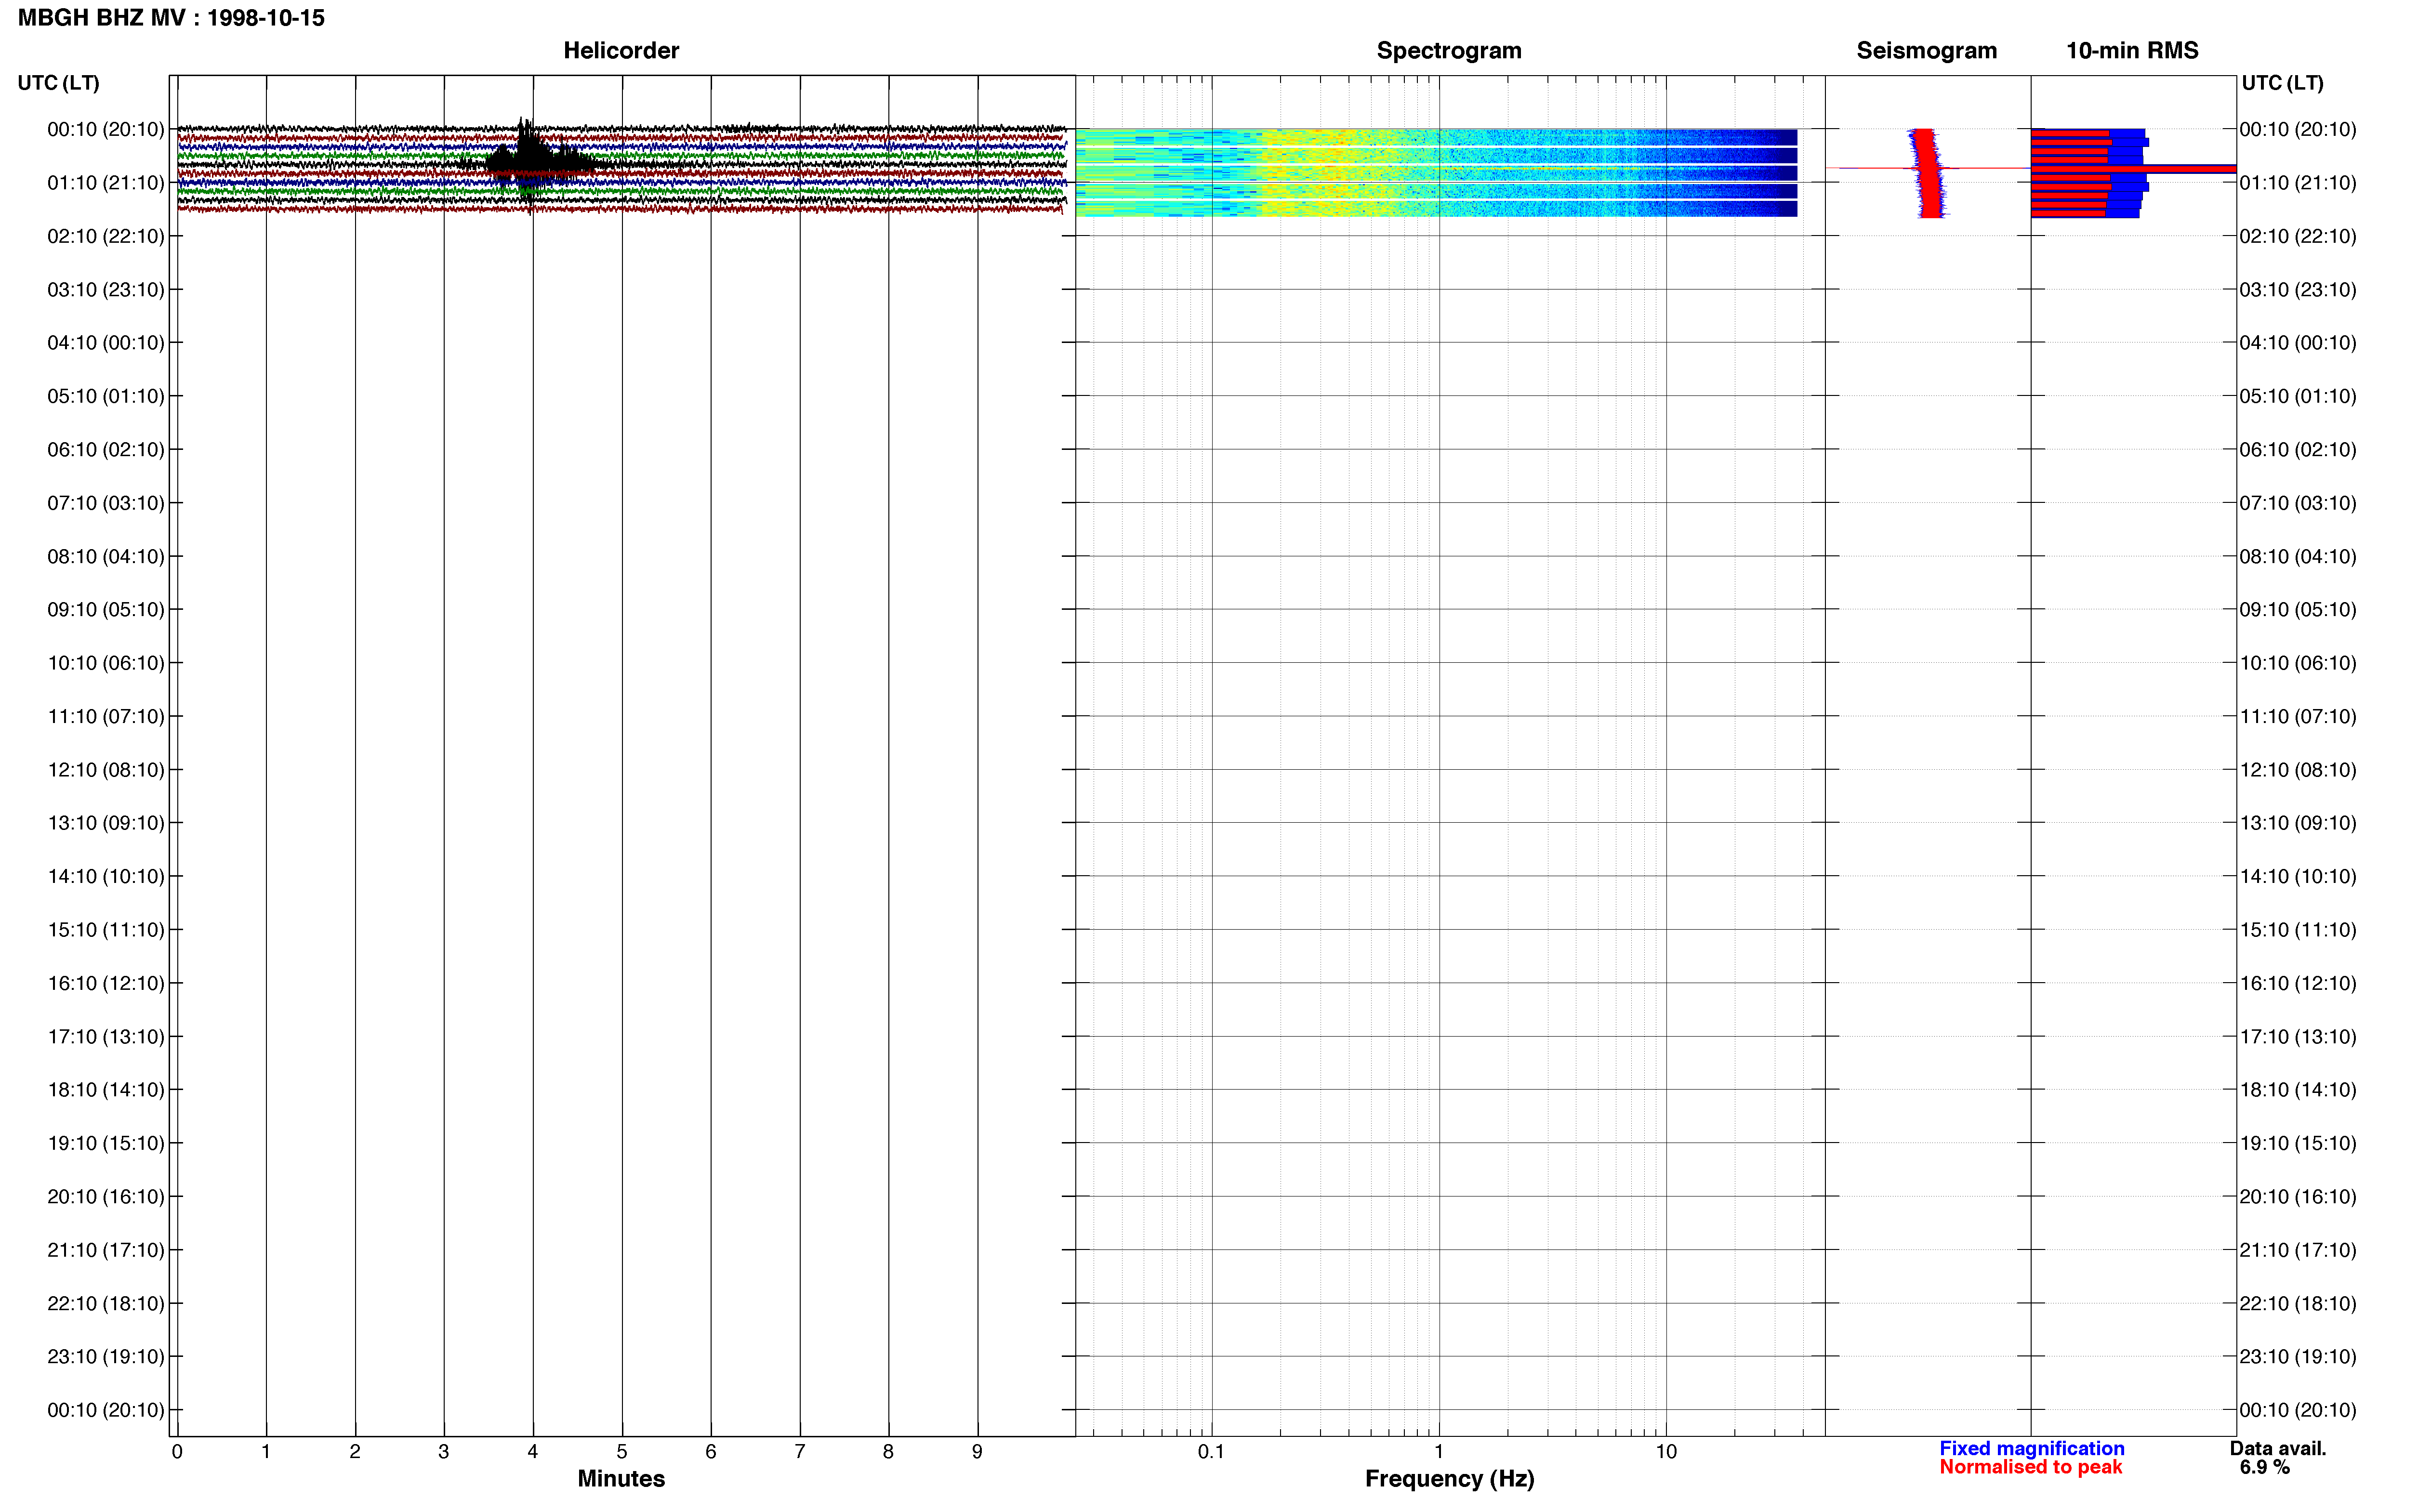
Task: Click left time label '22:10 (18:10)'
Action: tap(106, 1303)
